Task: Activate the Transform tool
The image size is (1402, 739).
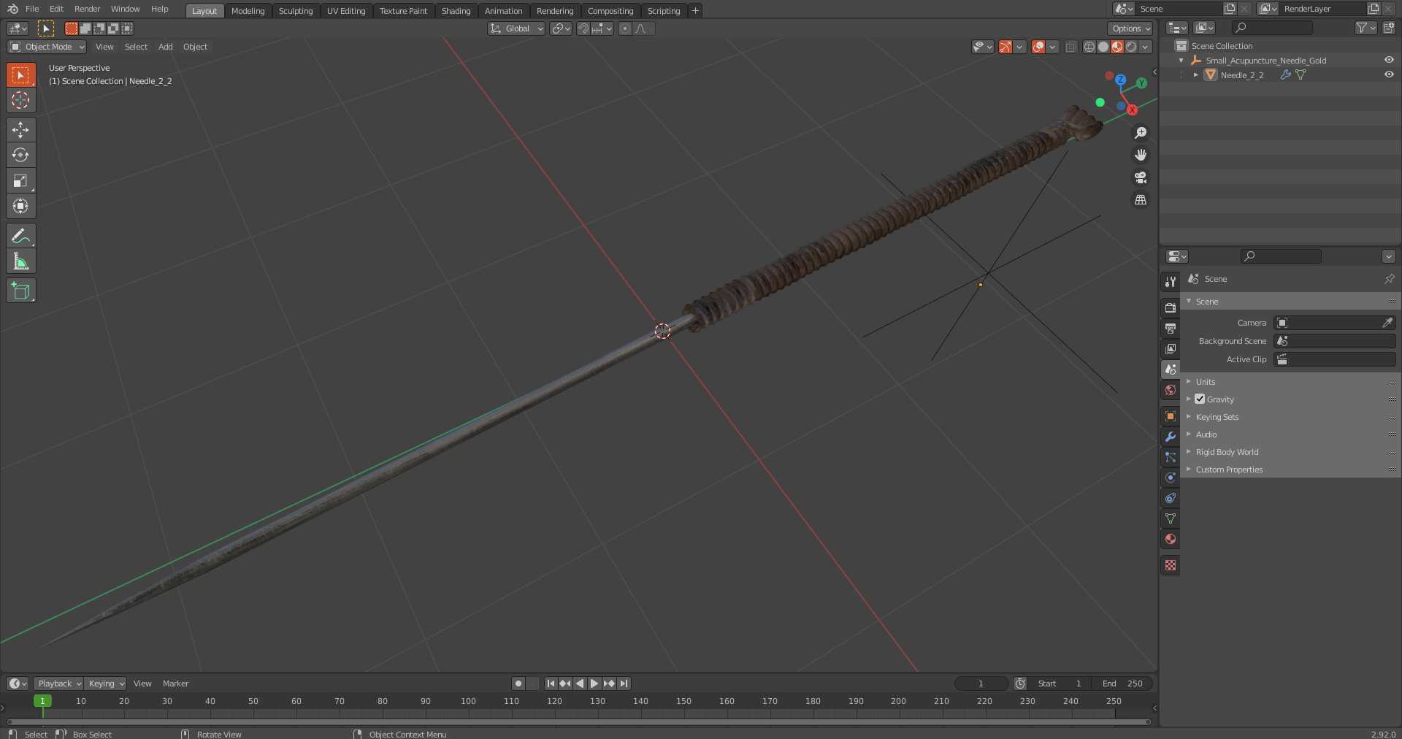Action: pyautogui.click(x=20, y=206)
